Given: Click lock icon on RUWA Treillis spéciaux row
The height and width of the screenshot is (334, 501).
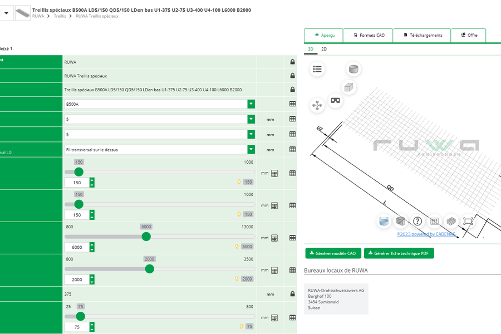Looking at the screenshot, I should pos(292,76).
